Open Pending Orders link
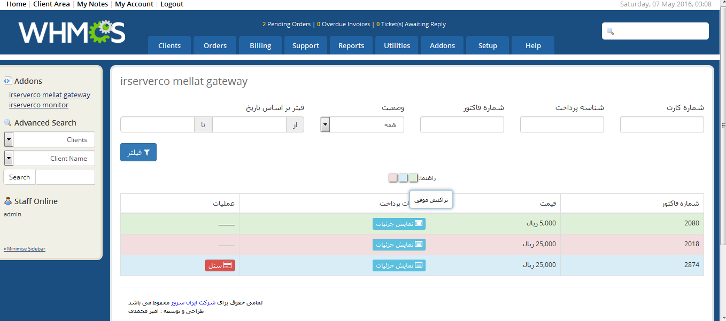Screen dimensions: 726x321 (x=287, y=24)
